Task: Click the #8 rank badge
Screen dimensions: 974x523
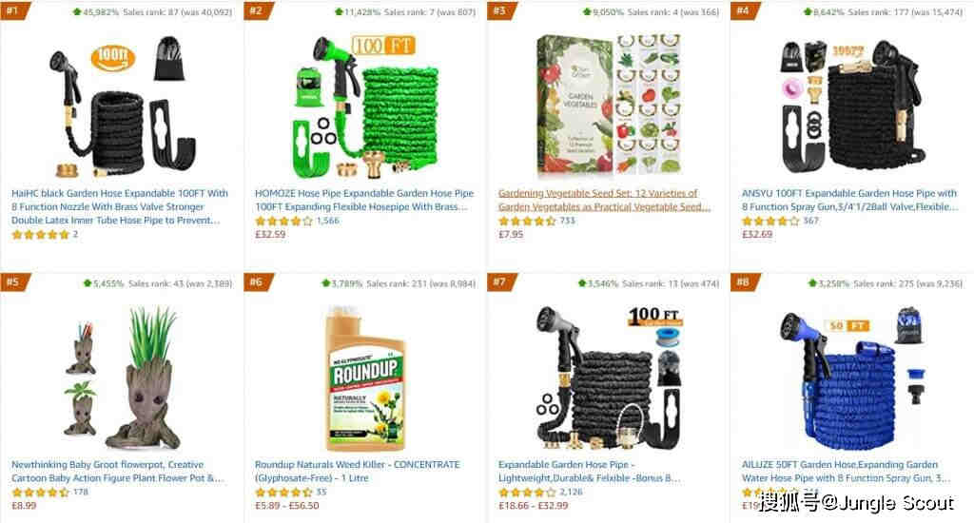Action: point(744,282)
